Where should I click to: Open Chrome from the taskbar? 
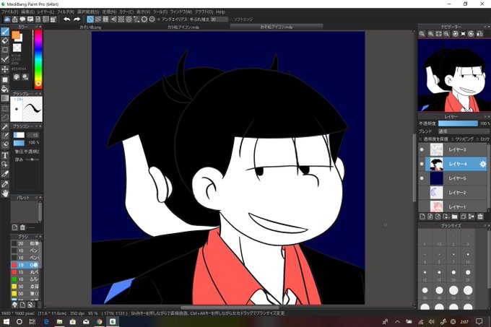(x=99, y=321)
